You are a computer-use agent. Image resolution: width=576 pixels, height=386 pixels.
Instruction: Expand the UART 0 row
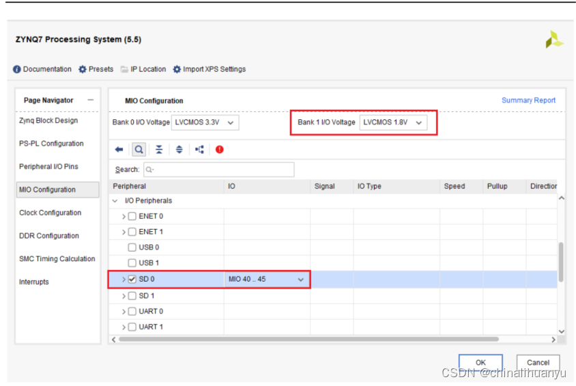(124, 312)
